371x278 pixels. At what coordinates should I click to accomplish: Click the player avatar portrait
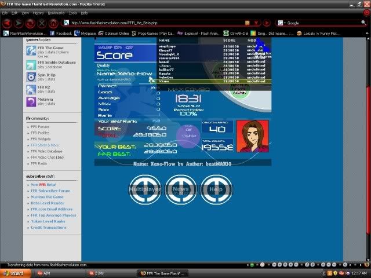(252, 136)
